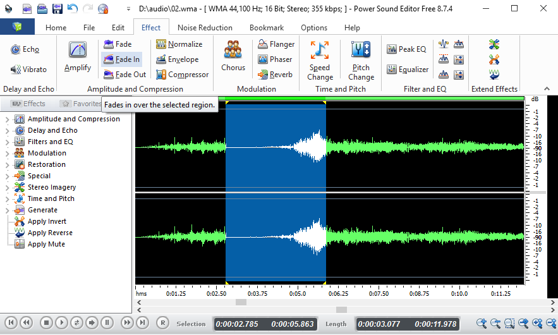The height and width of the screenshot is (335, 558).
Task: Click the record R button
Action: pyautogui.click(x=162, y=323)
